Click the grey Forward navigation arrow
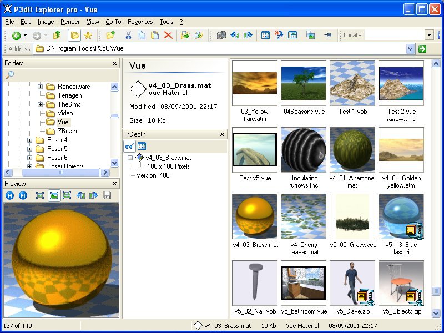The image size is (444, 333). (37, 36)
